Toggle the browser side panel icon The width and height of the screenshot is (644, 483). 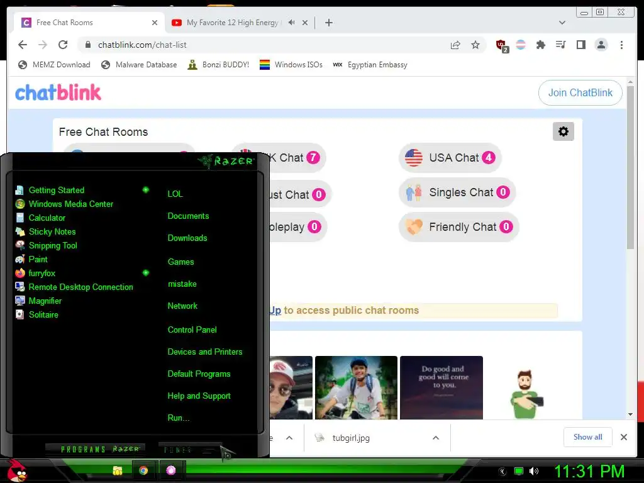[580, 45]
